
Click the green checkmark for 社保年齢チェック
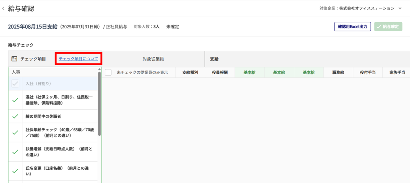pyautogui.click(x=15, y=133)
